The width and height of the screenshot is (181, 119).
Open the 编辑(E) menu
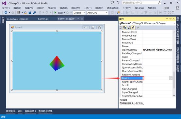tap(17, 8)
